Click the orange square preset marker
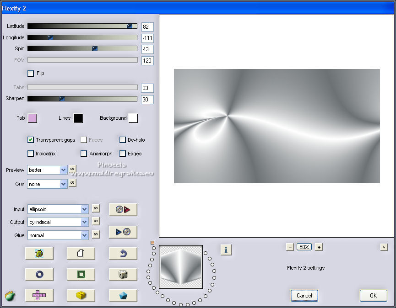 click(152, 243)
